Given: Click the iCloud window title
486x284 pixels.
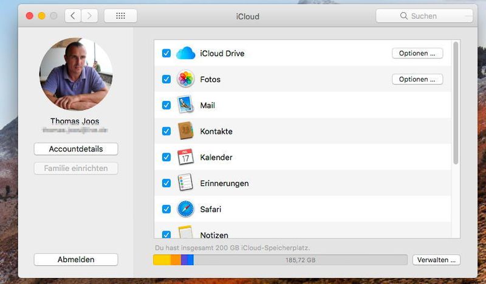Looking at the screenshot, I should pos(248,16).
